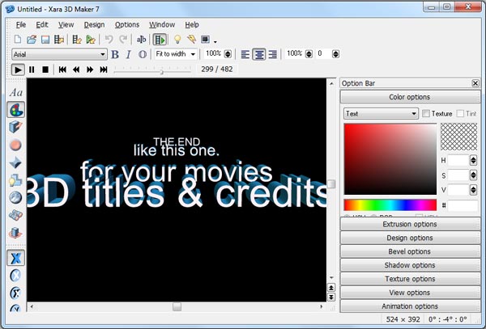Click the light bulb icon in the toolbar
Image resolution: width=486 pixels, height=329 pixels.
[177, 40]
